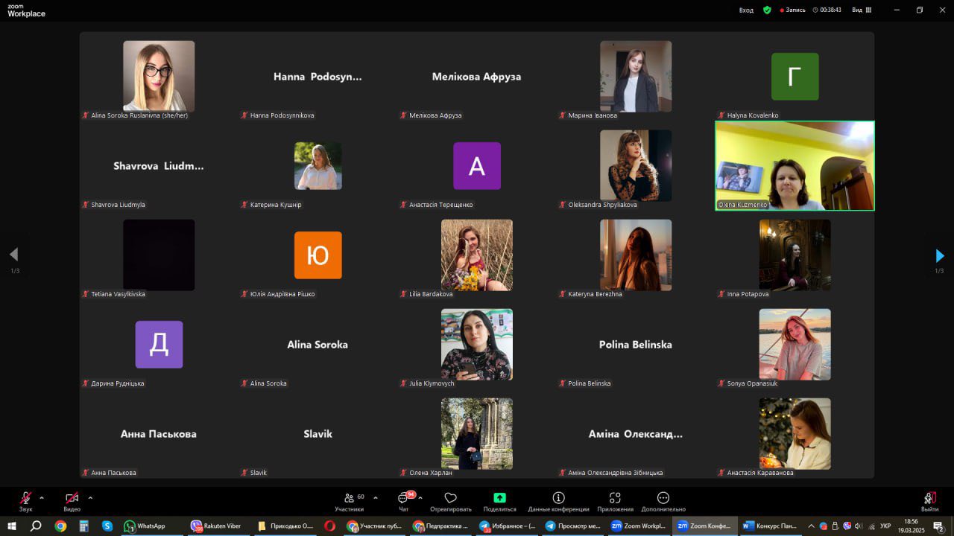
Task: Go to next gallery page arrow
Action: (939, 256)
